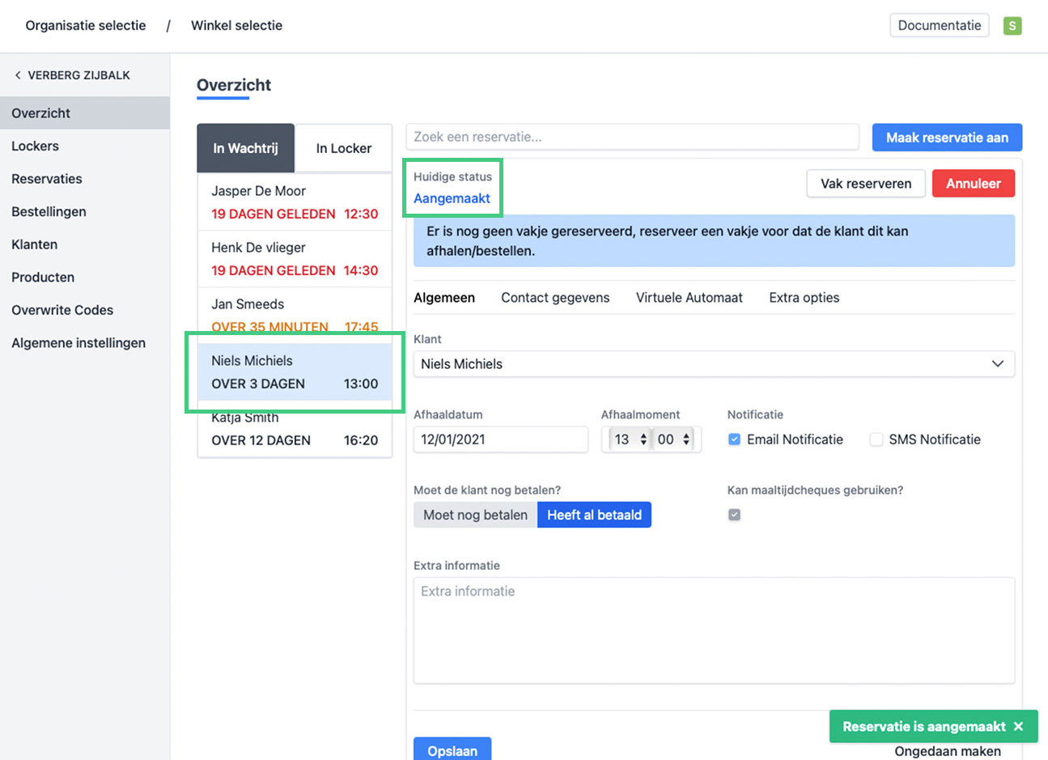Screen dimensions: 1048x760
Task: Click the reservation search field
Action: pos(631,137)
